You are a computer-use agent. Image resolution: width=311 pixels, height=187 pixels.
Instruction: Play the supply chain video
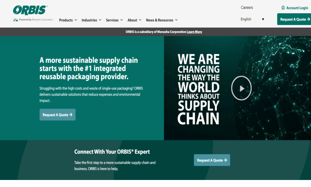point(241,88)
